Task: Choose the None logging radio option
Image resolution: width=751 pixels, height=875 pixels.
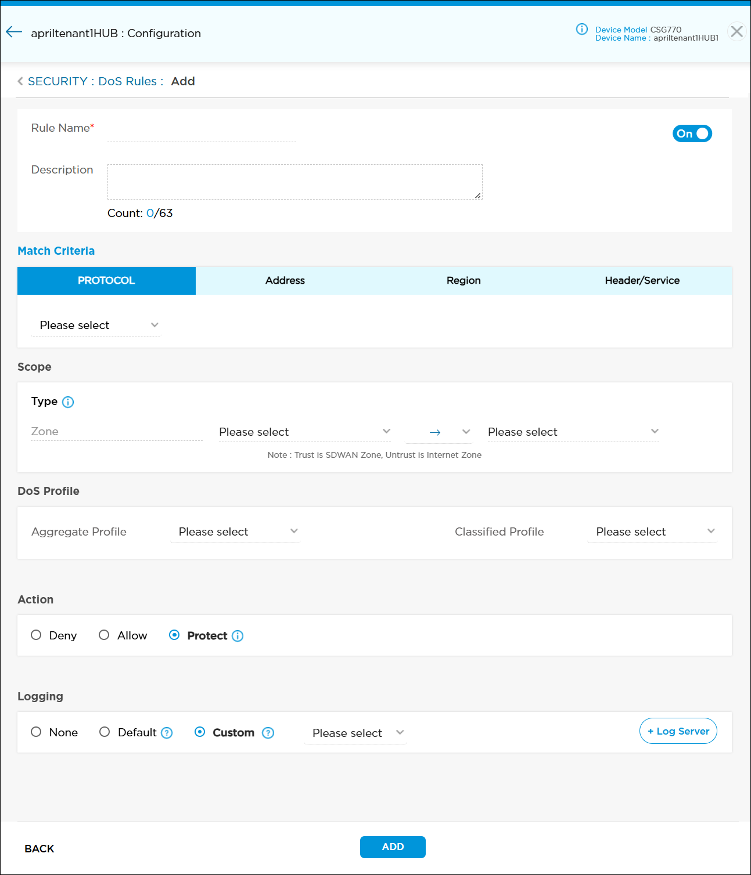Action: click(36, 732)
